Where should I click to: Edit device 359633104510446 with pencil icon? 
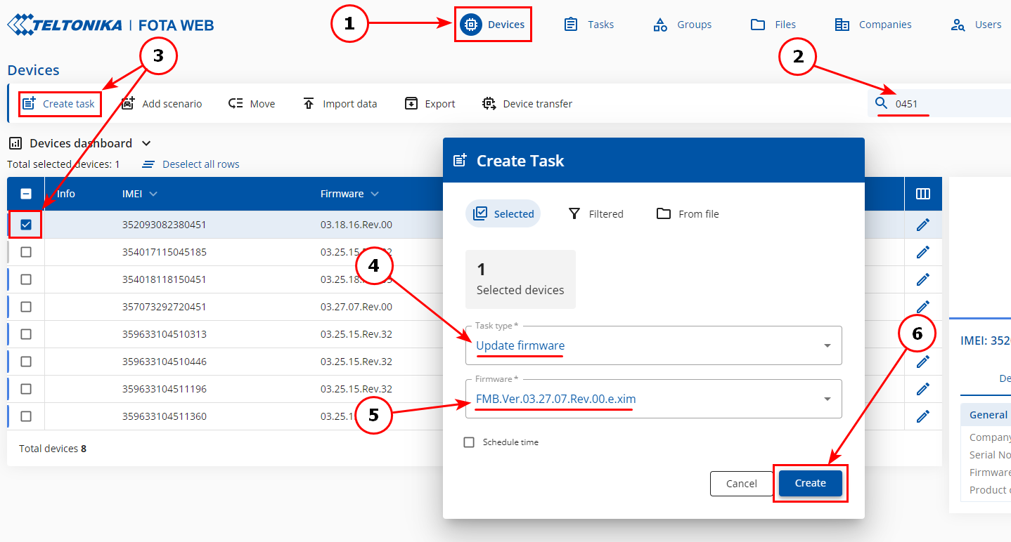pyautogui.click(x=923, y=362)
